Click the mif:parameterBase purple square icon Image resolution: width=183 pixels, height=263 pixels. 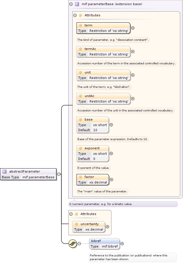pyautogui.click(x=77, y=4)
